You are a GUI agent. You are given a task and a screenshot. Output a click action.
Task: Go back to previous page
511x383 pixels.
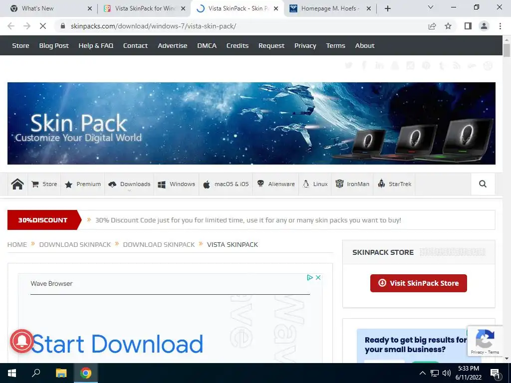point(11,26)
